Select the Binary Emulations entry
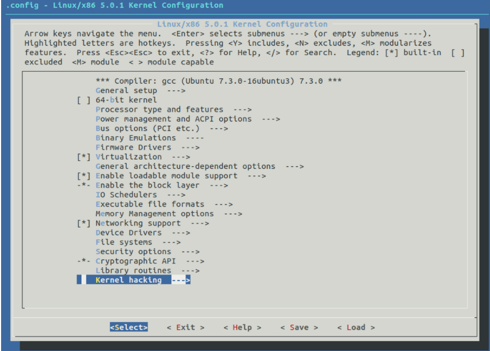490x351 pixels. tap(150, 138)
